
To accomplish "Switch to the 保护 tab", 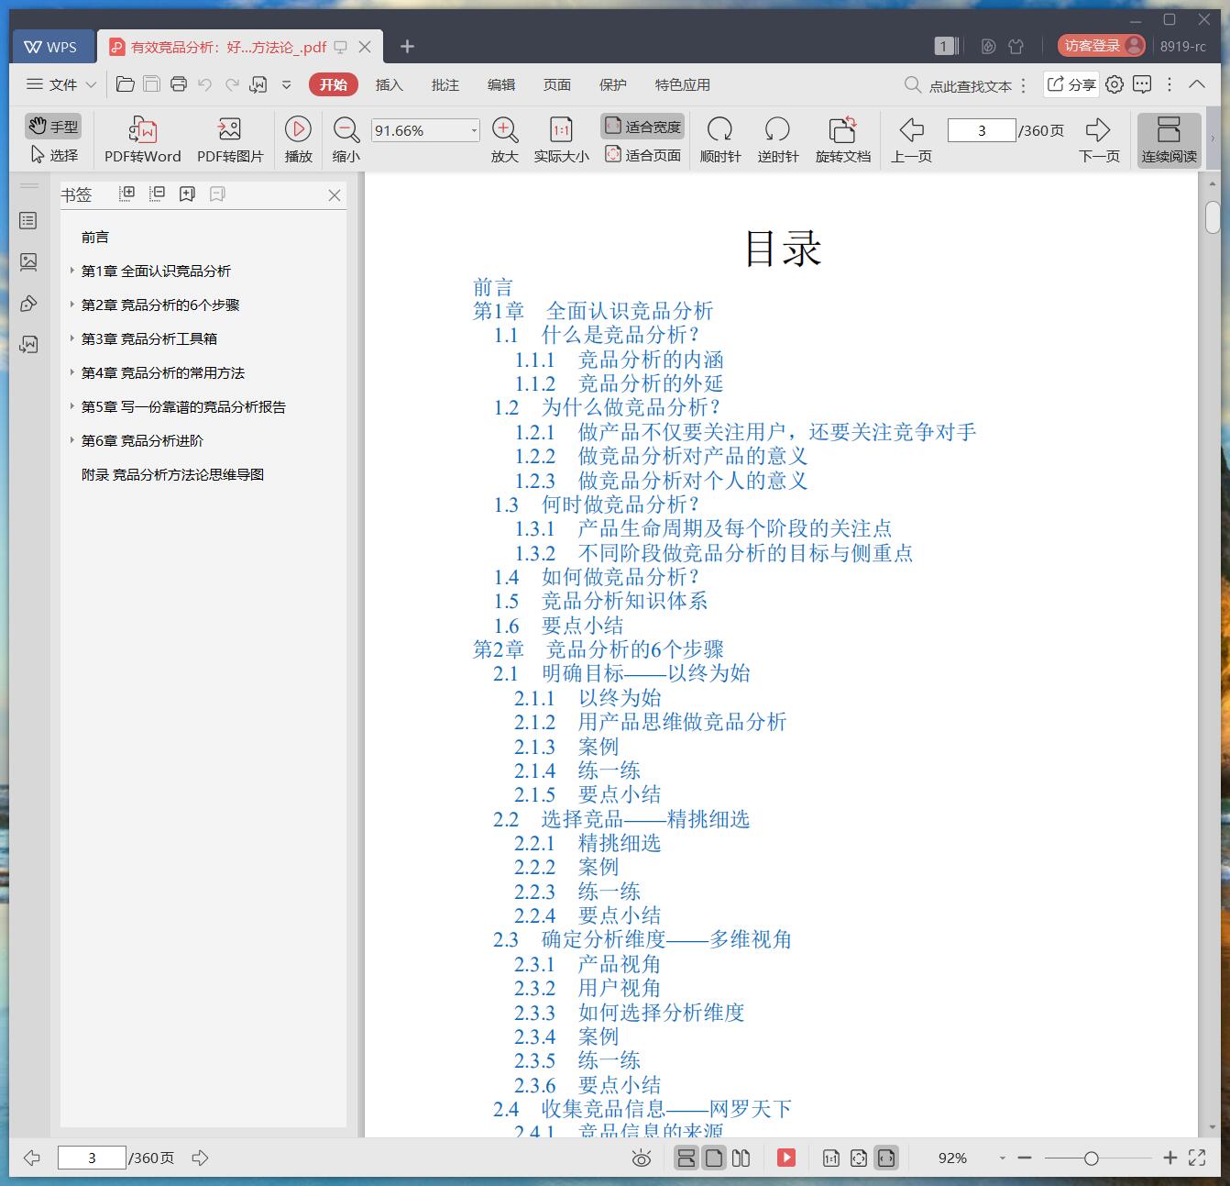I will coord(612,84).
